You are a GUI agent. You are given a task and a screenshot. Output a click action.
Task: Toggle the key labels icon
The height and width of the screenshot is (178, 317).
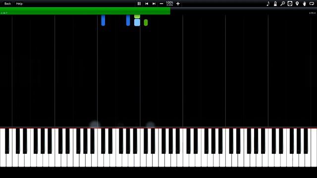[x=290, y=3]
